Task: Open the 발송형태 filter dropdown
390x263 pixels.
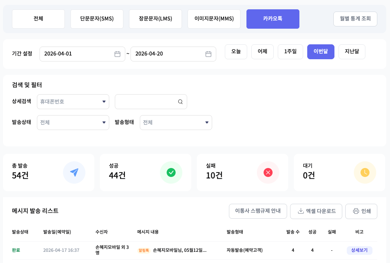Action: pyautogui.click(x=176, y=123)
